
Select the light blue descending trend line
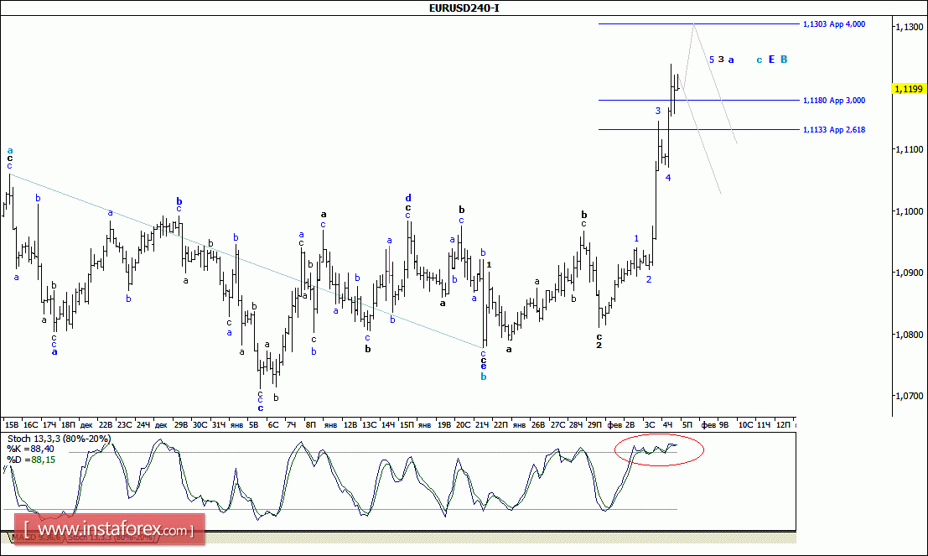coord(246,261)
